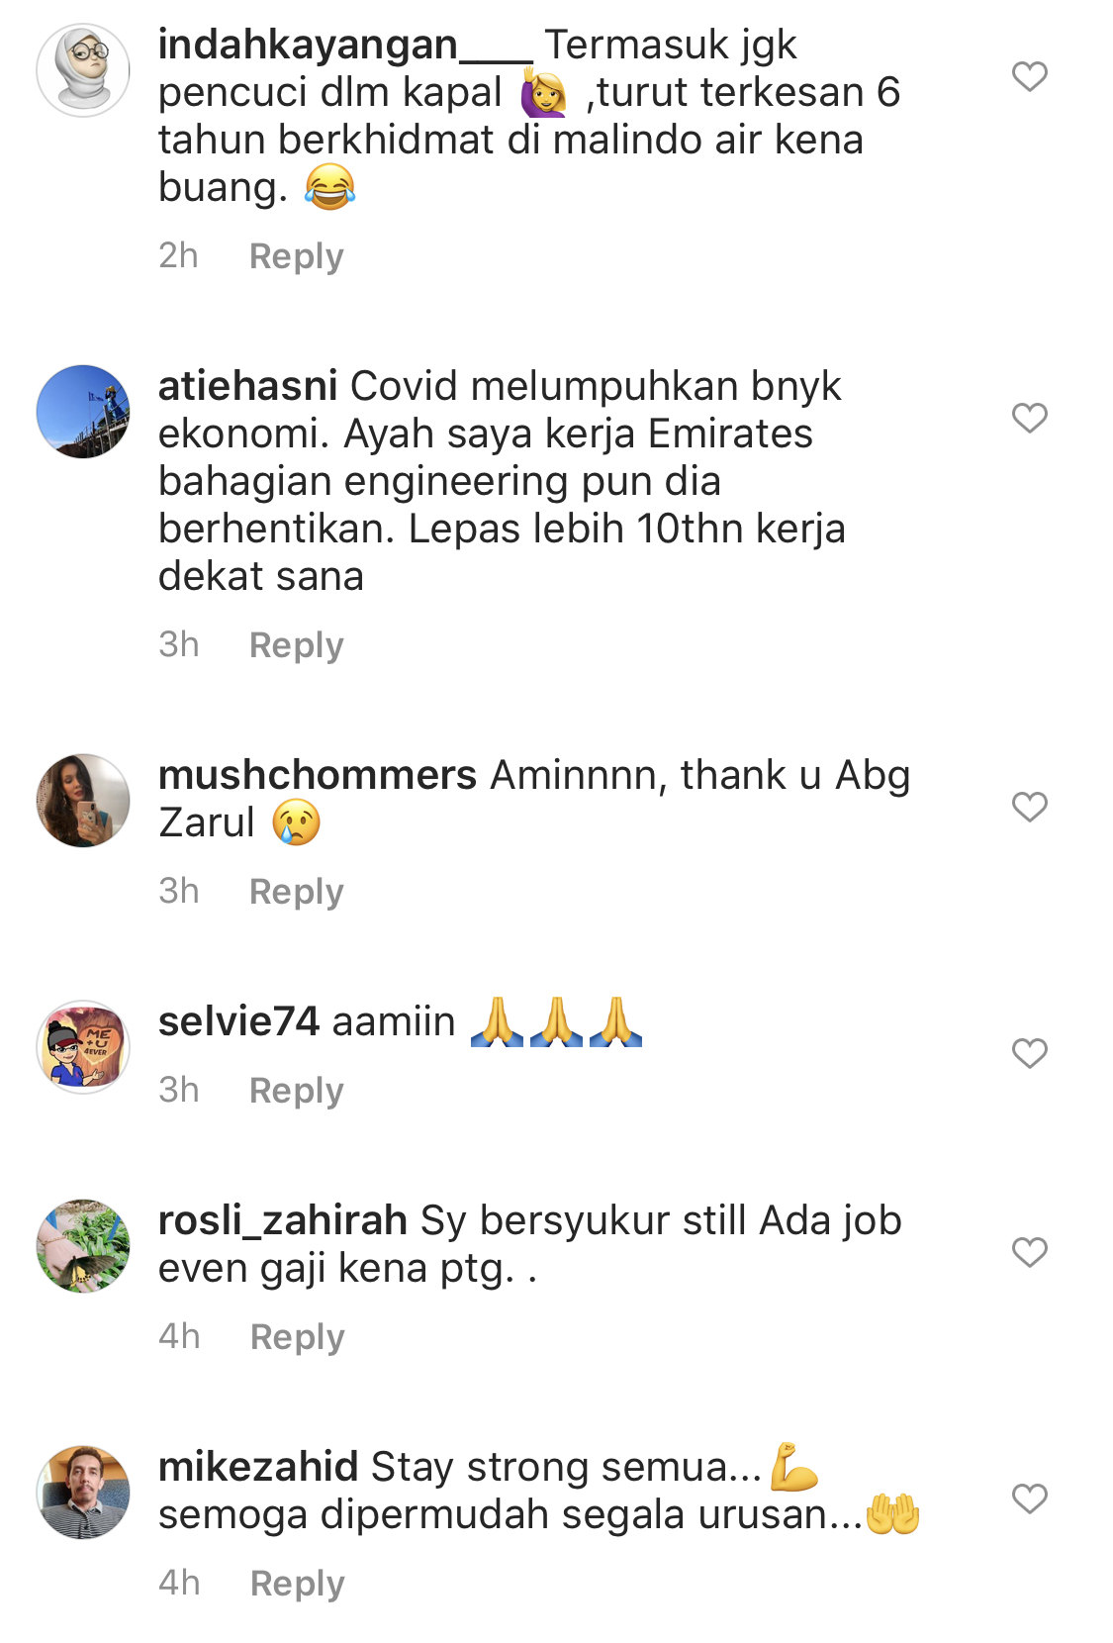This screenshot has width=1113, height=1643.
Task: Open the atiehasni username link
Action: (248, 386)
